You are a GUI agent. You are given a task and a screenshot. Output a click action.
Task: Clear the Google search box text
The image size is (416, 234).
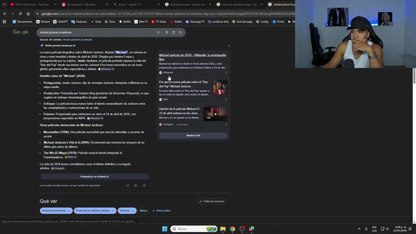coord(158,32)
